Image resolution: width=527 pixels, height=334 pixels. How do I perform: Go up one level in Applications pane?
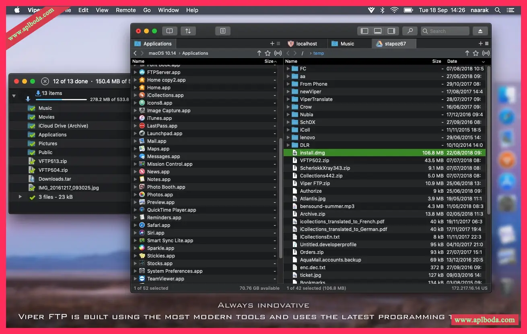pyautogui.click(x=259, y=53)
